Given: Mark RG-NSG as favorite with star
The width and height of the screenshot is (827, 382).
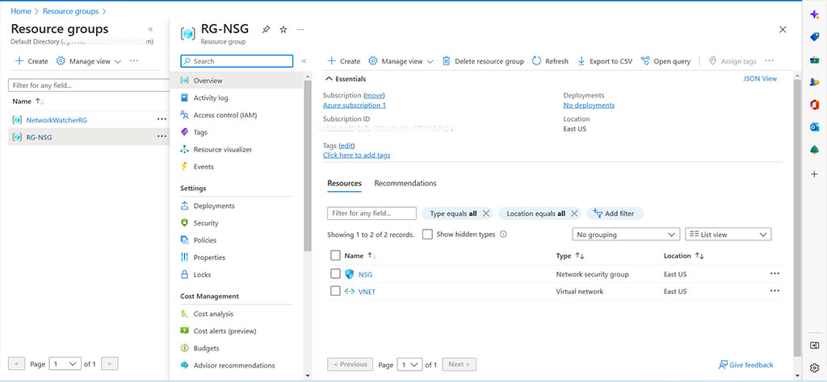Looking at the screenshot, I should click(x=283, y=30).
